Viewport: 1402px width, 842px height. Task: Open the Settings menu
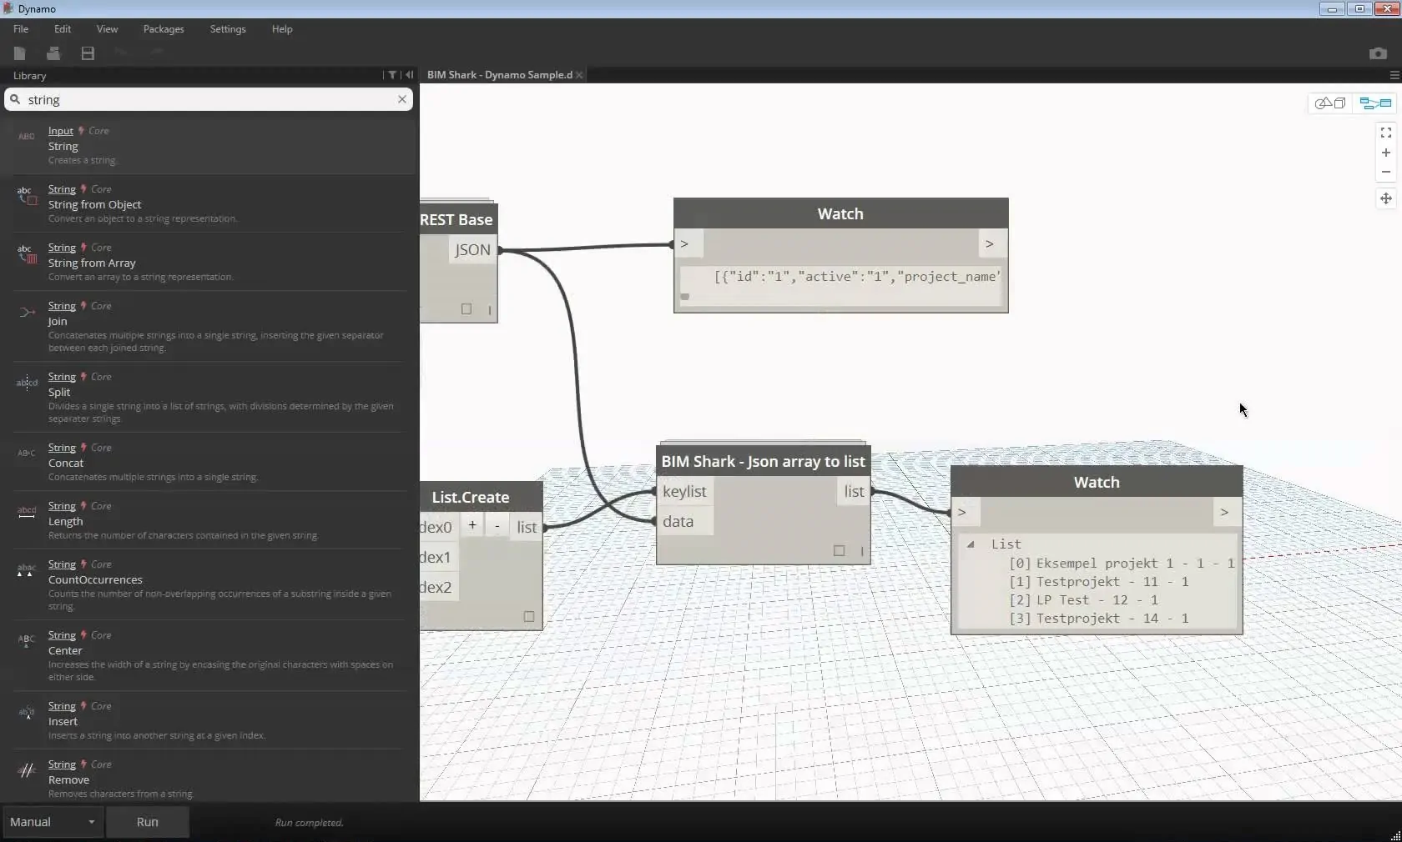click(228, 29)
